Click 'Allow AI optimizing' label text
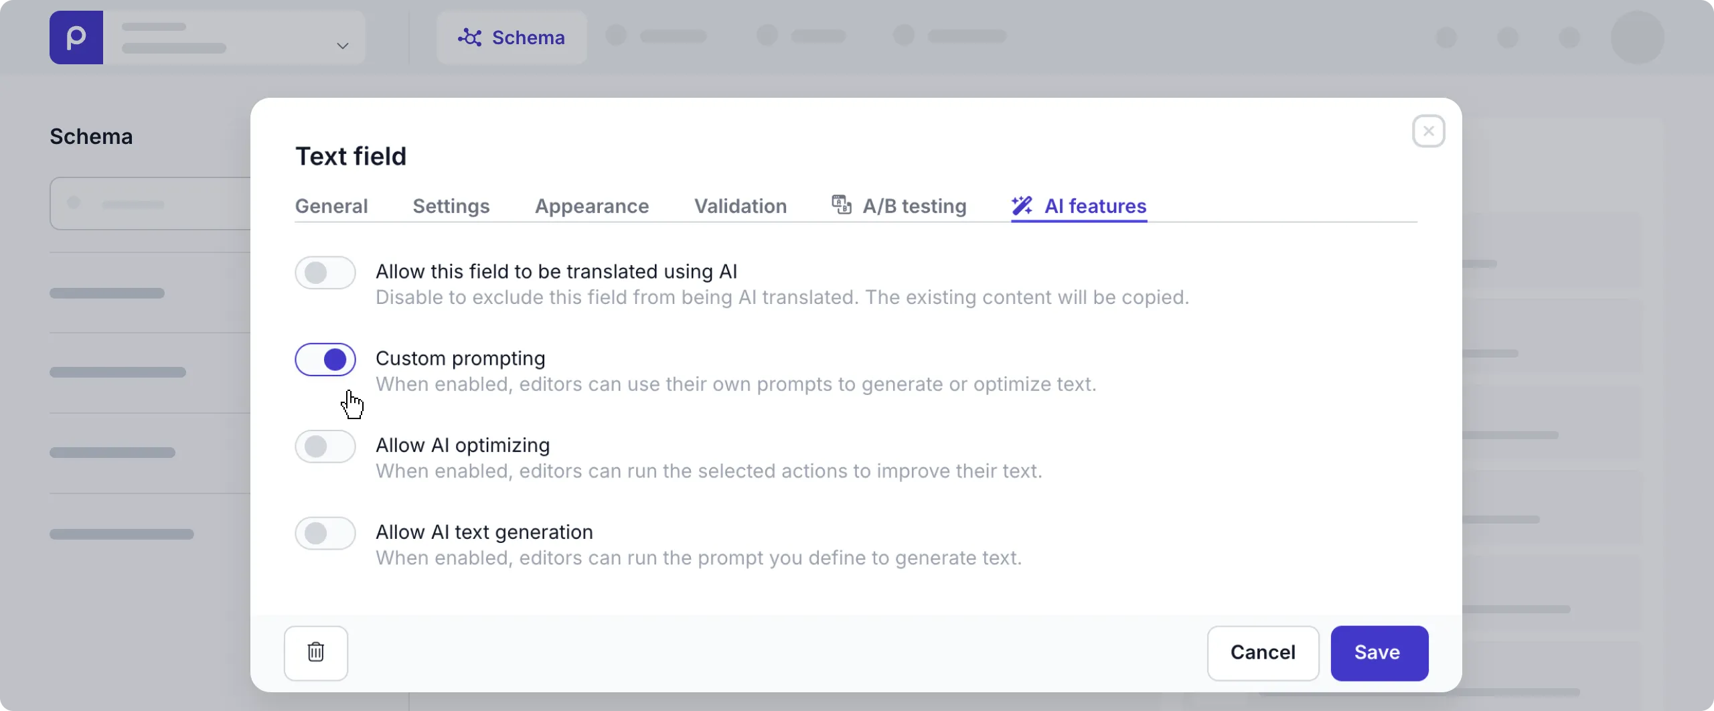 (x=463, y=445)
